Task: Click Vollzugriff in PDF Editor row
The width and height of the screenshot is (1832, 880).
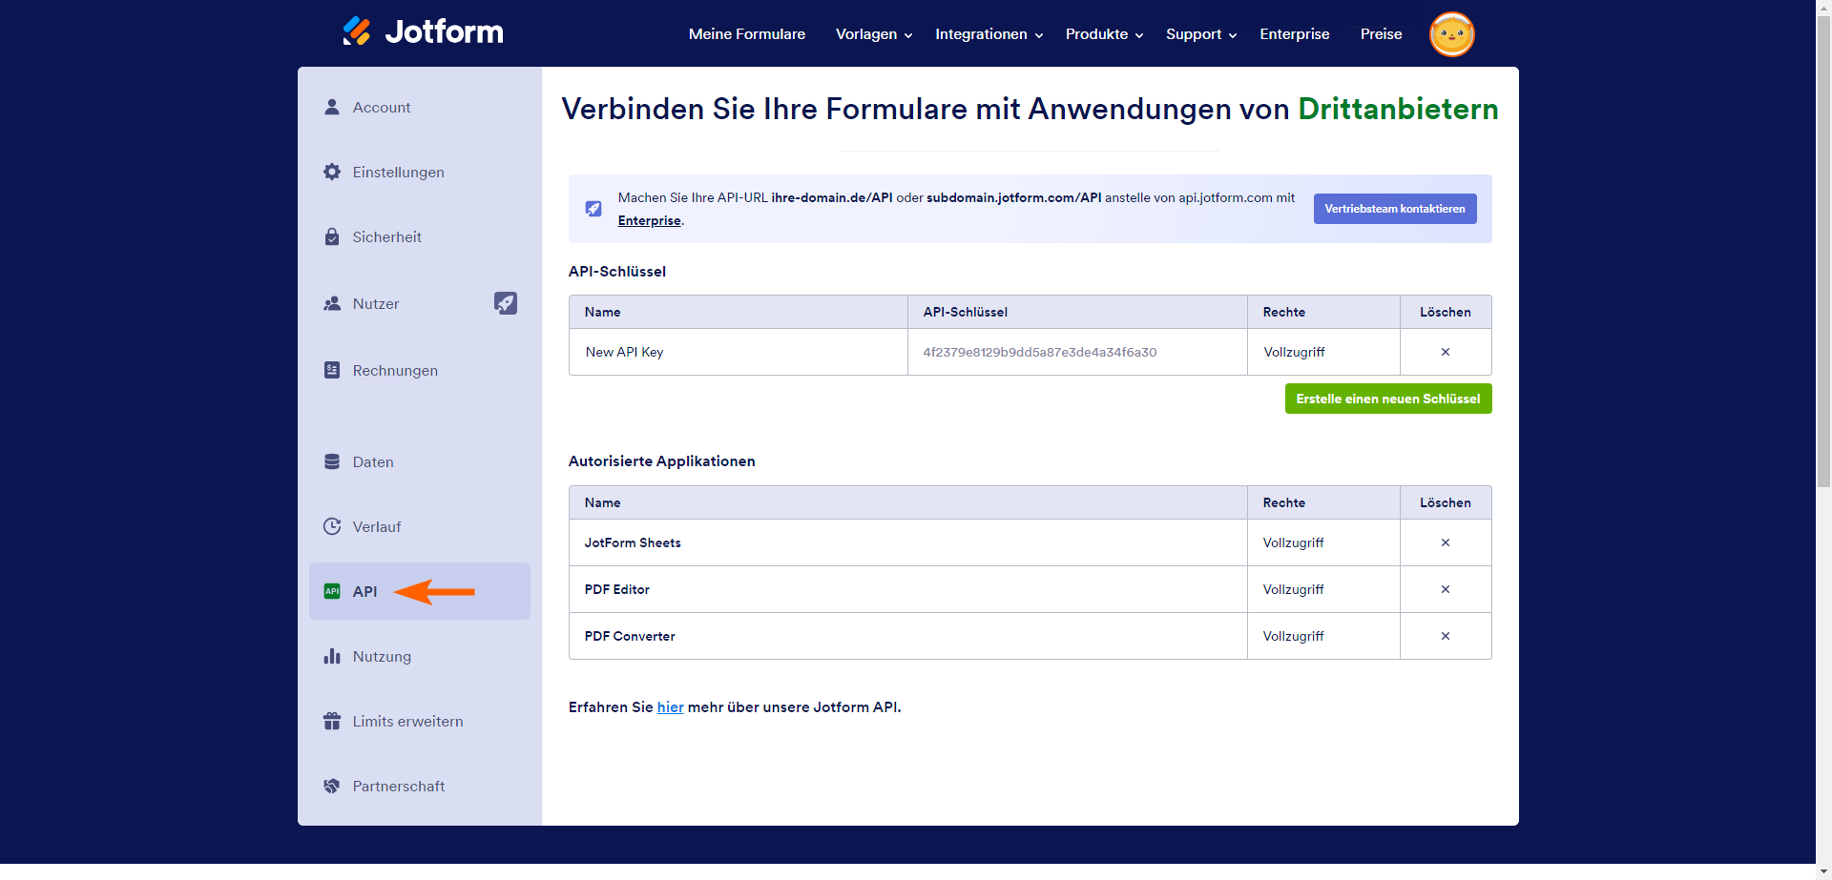Action: pos(1294,589)
